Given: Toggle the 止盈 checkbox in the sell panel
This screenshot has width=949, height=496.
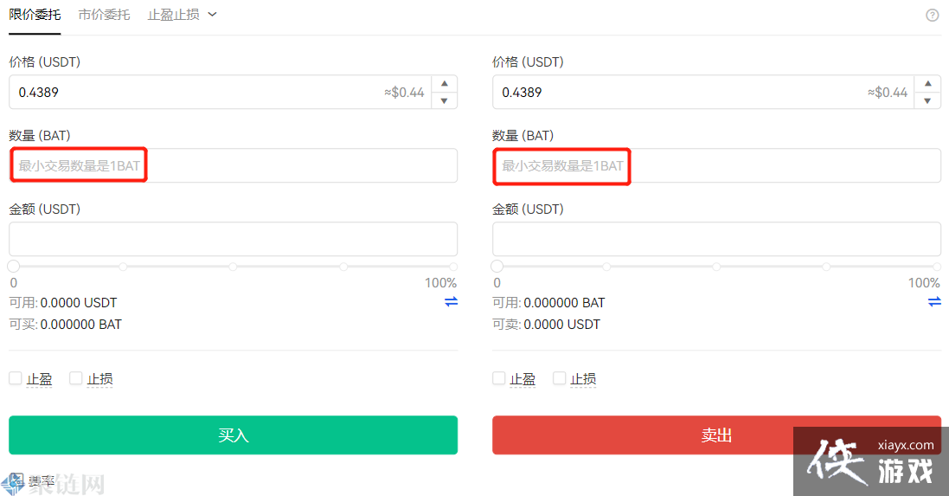Looking at the screenshot, I should click(x=499, y=378).
